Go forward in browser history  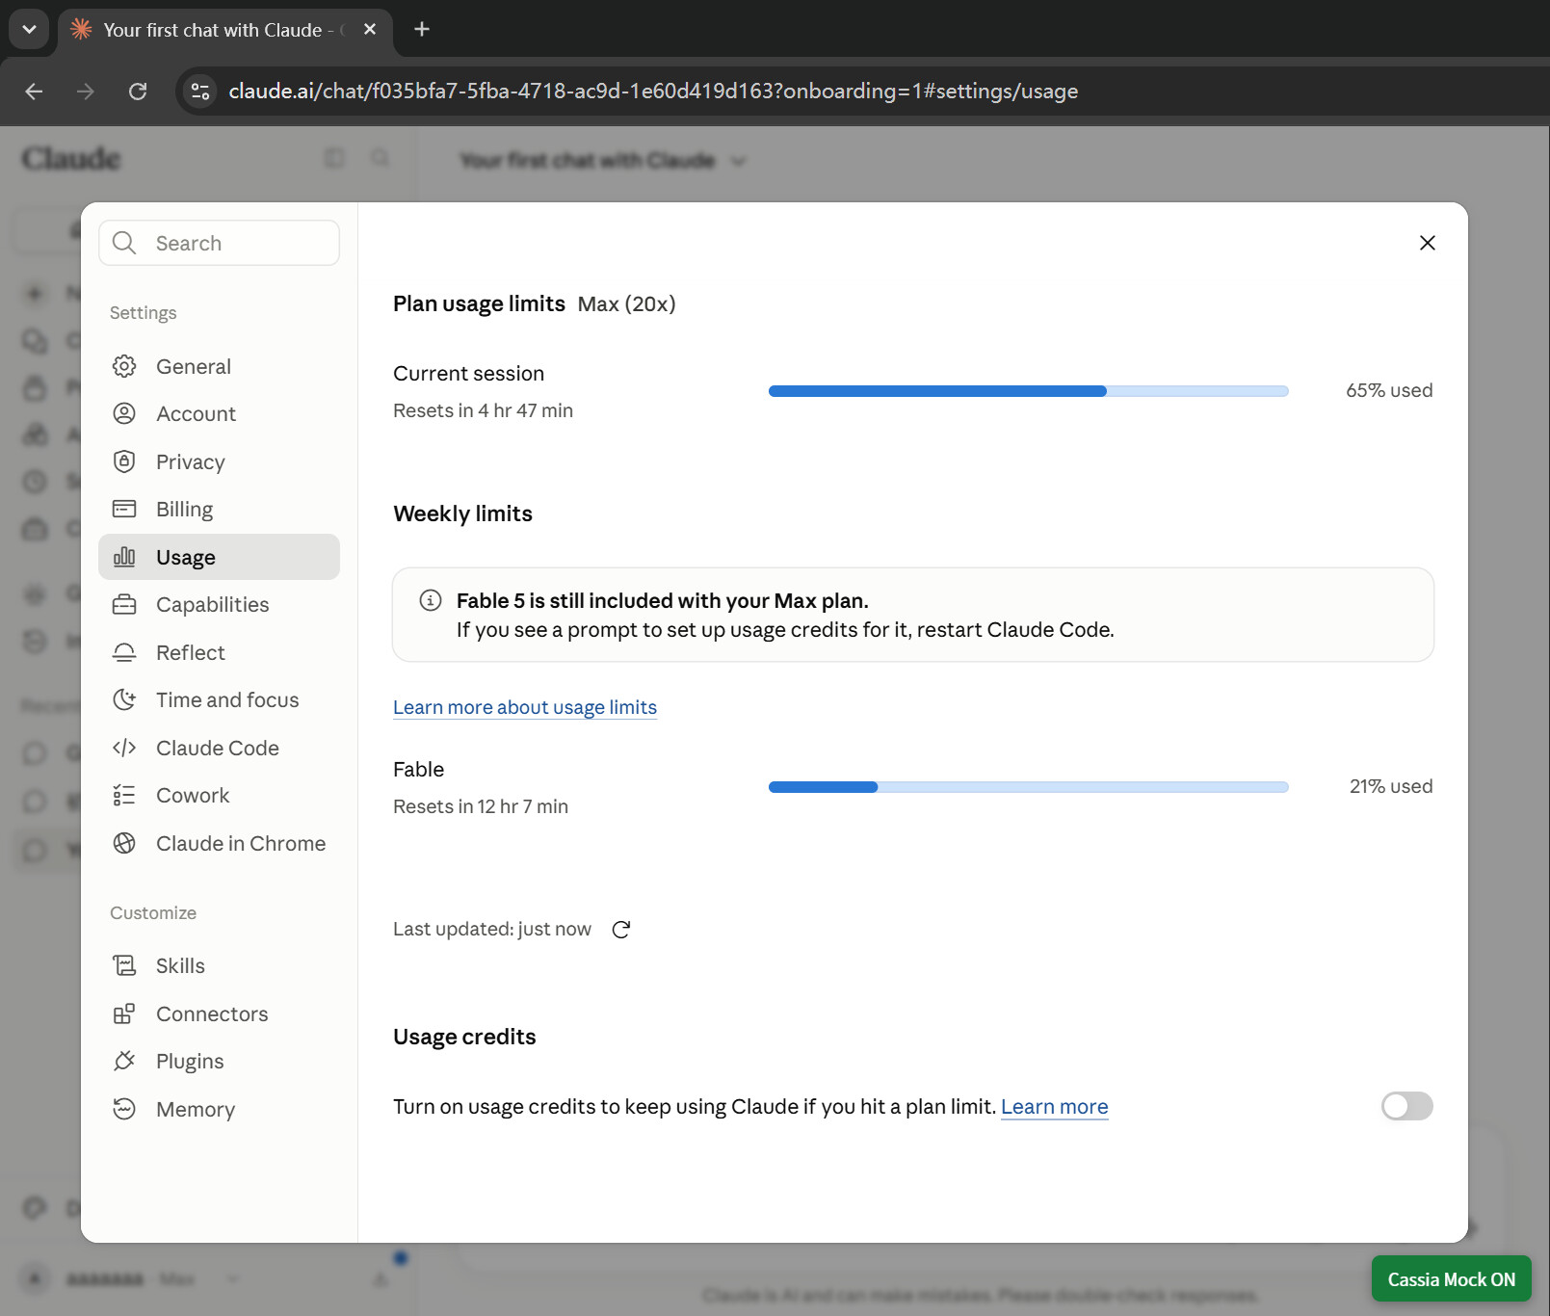tap(86, 91)
